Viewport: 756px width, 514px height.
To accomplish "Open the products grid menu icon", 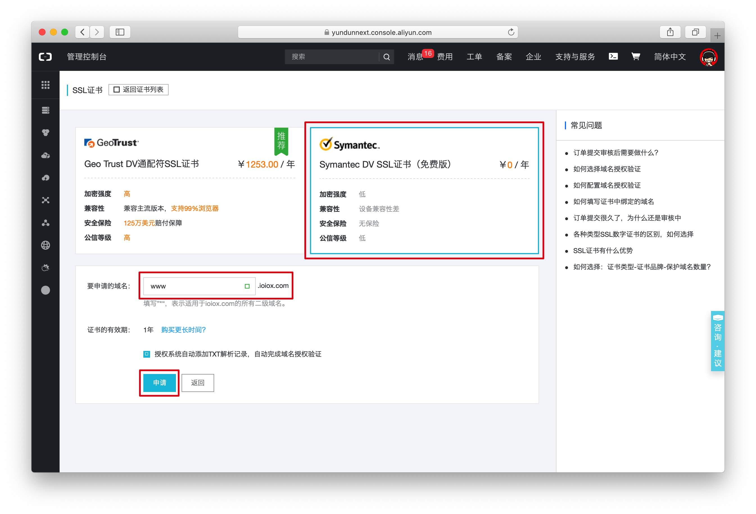I will pyautogui.click(x=46, y=85).
